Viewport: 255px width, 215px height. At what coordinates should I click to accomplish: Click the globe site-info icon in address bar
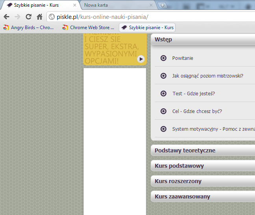52,17
